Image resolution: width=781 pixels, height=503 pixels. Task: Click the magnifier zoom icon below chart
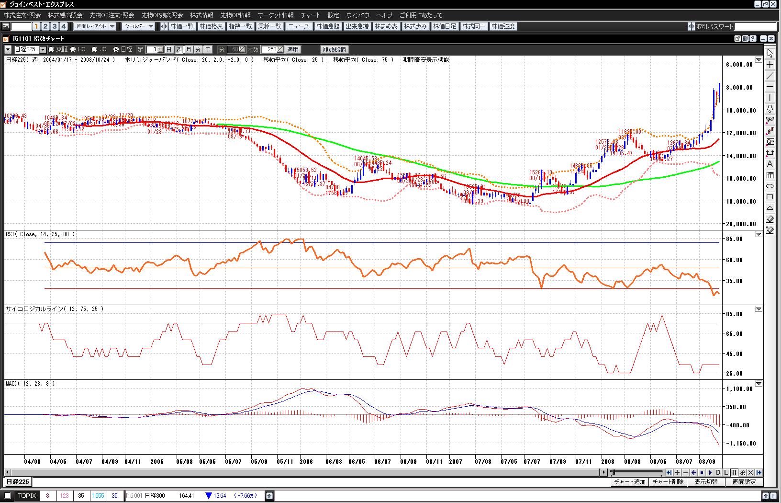click(x=742, y=472)
